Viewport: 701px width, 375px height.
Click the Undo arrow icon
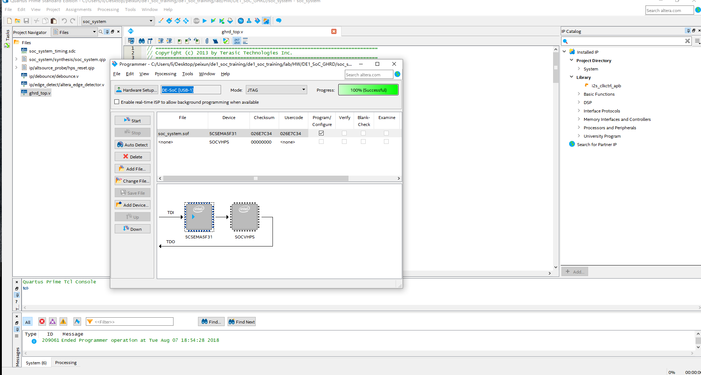(x=64, y=21)
